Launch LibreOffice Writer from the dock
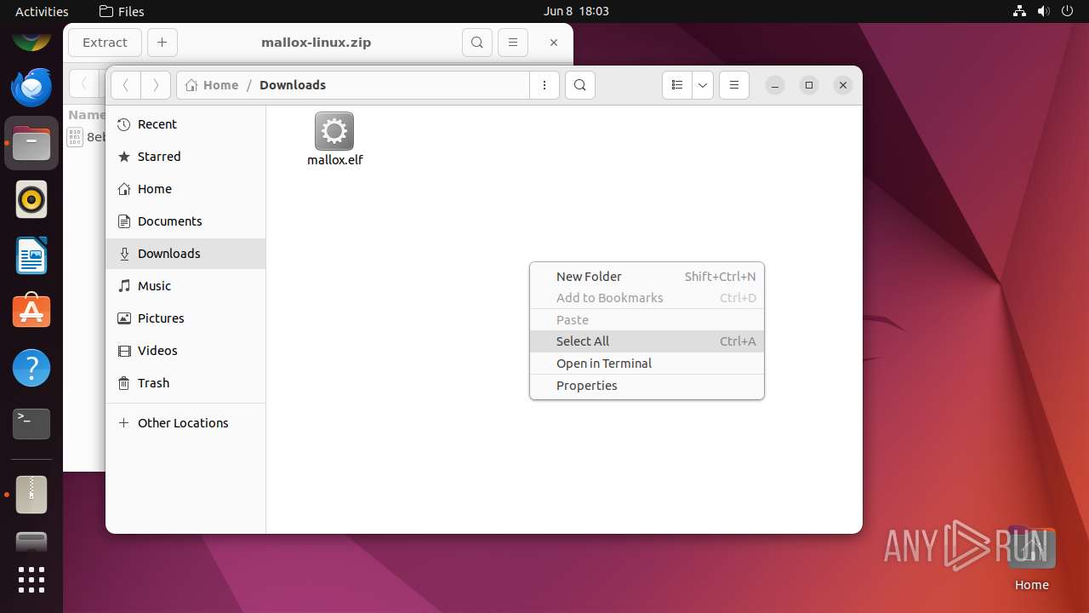This screenshot has width=1089, height=613. click(x=31, y=255)
